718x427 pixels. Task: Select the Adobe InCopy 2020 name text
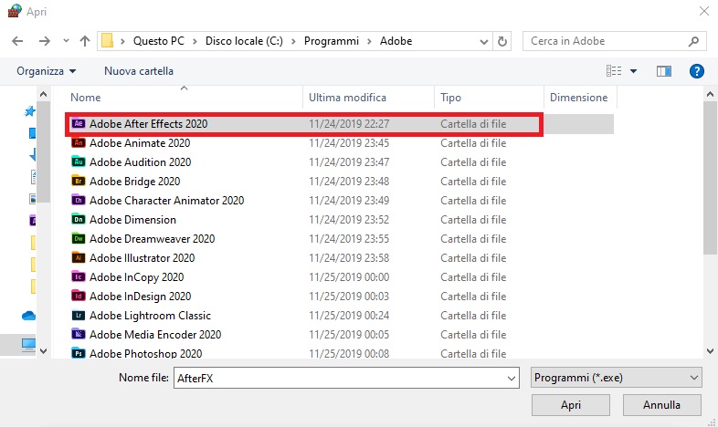tap(136, 277)
